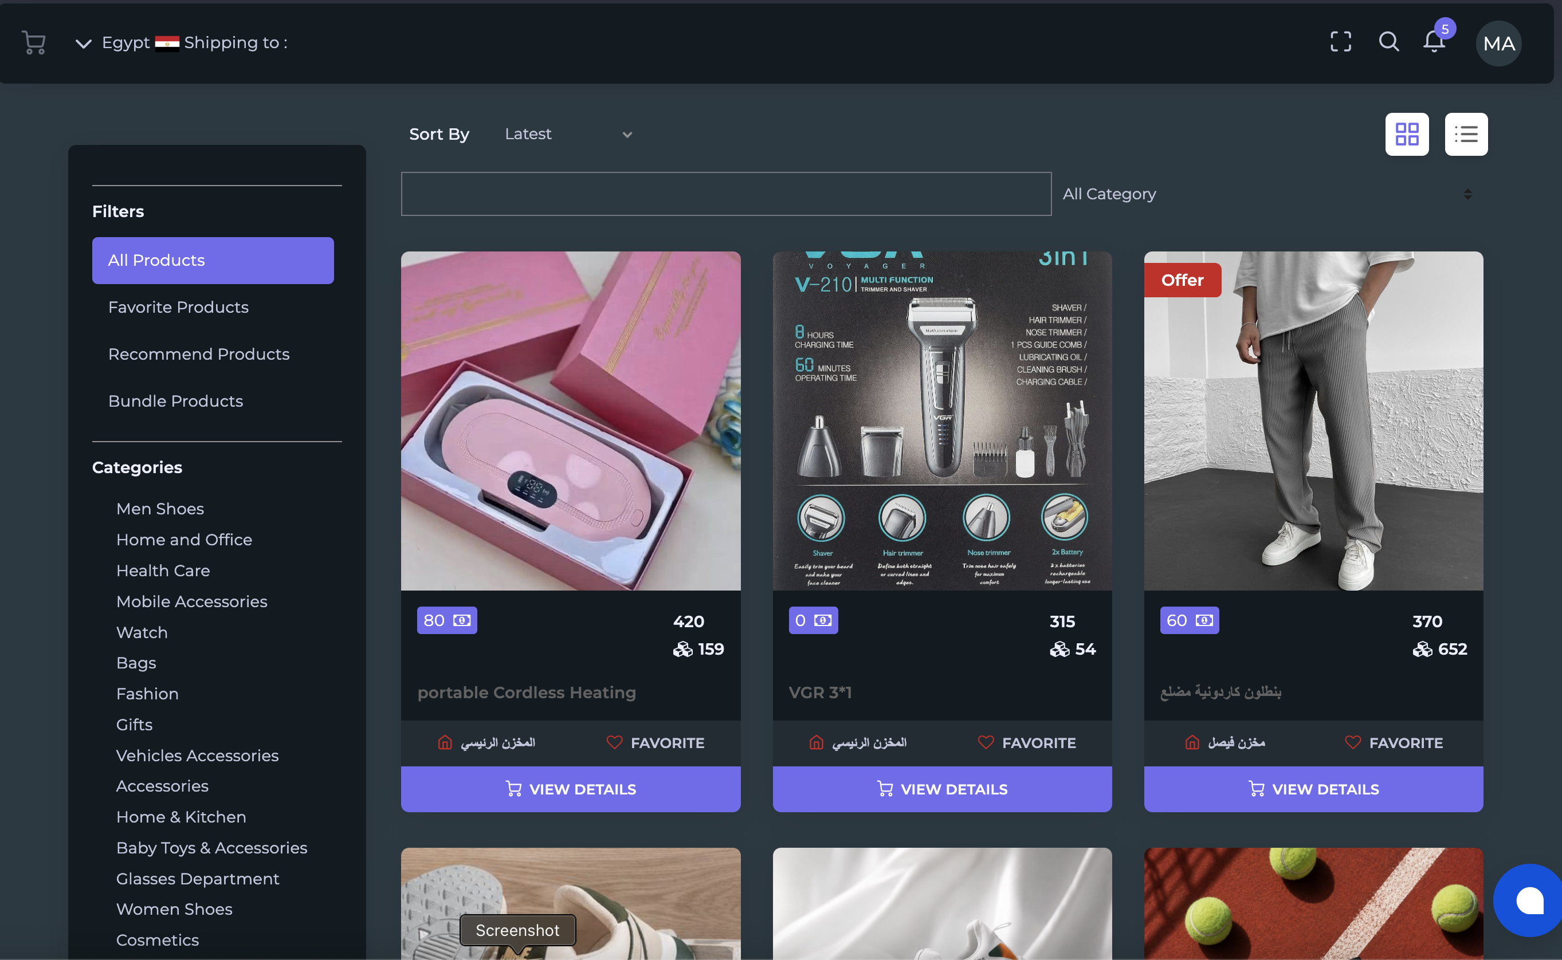View details of the Offer pants
Image resolution: width=1562 pixels, height=960 pixels.
1314,789
